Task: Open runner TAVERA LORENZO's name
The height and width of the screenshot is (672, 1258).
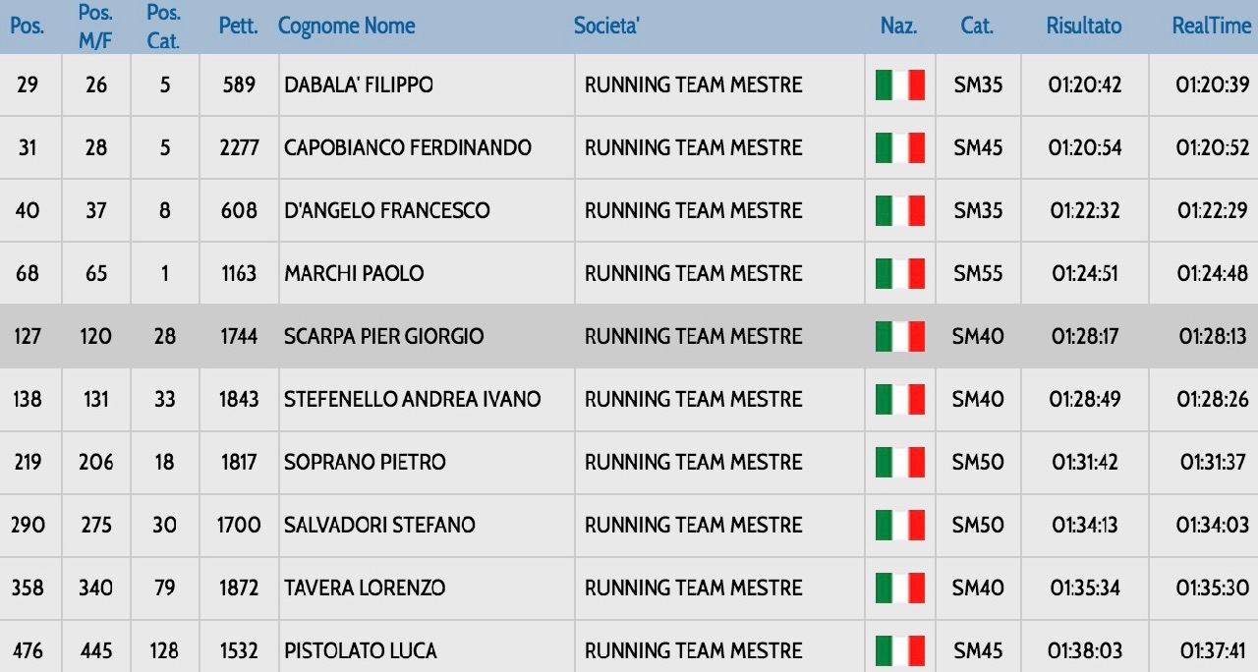Action: tap(365, 588)
